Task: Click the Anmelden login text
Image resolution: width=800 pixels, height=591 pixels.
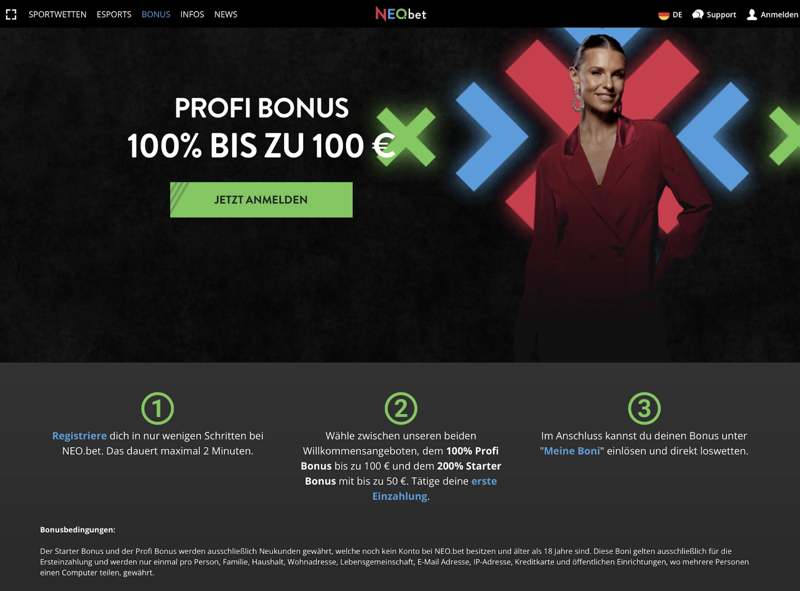Action: point(779,15)
